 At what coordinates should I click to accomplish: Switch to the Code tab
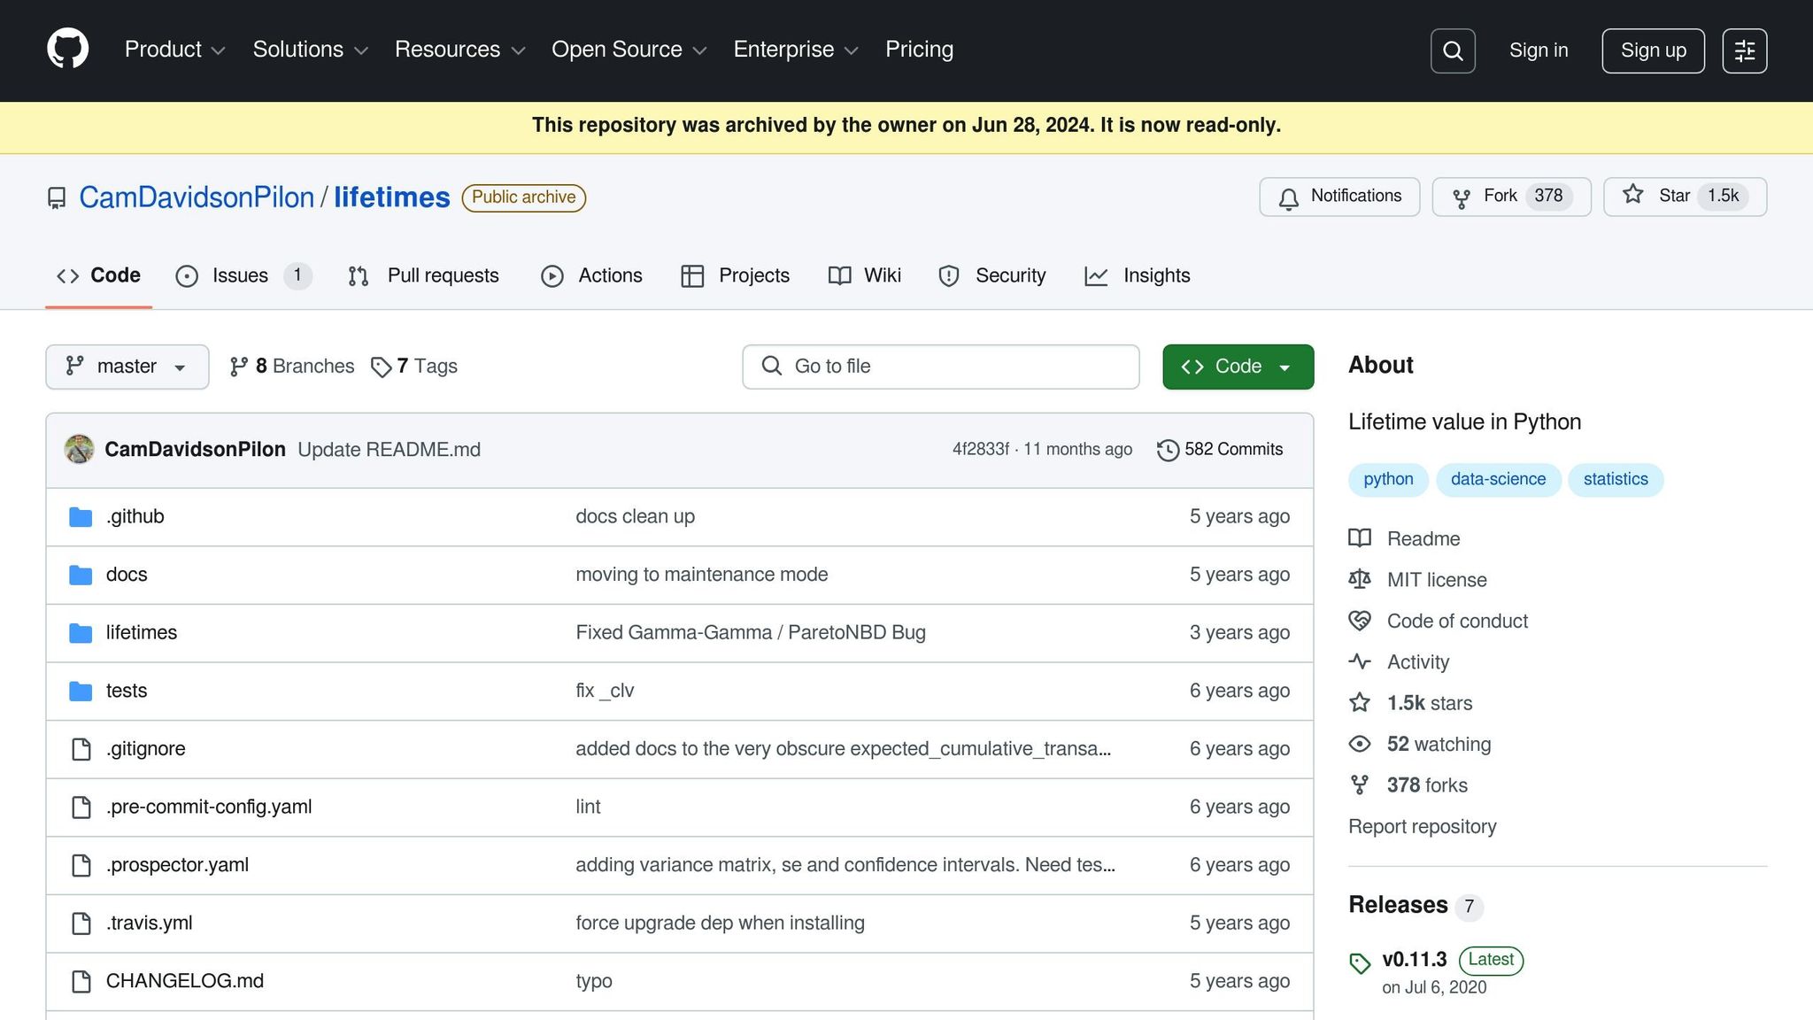(x=98, y=275)
